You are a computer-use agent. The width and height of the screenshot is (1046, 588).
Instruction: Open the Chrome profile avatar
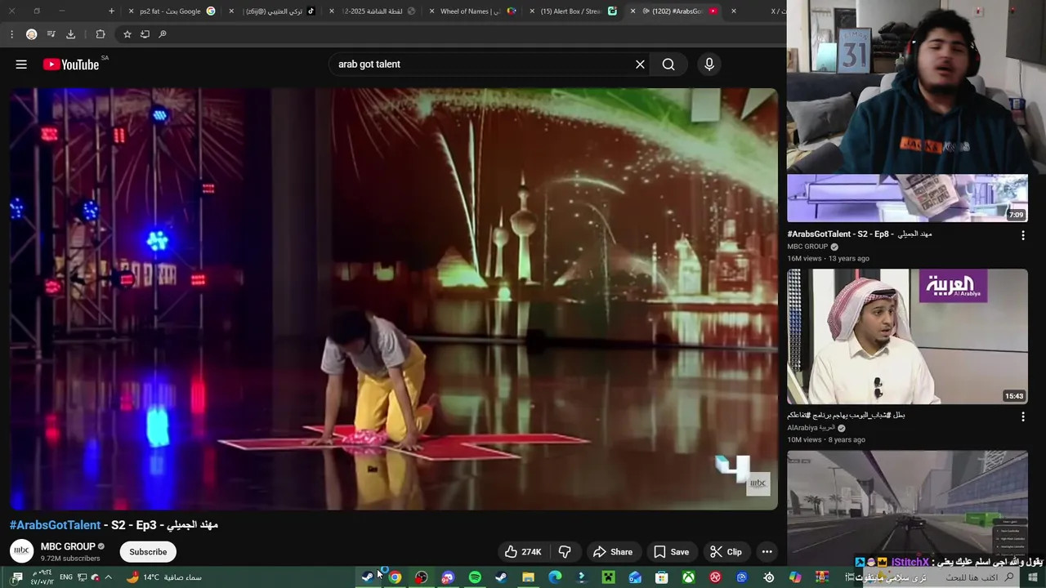pyautogui.click(x=31, y=34)
